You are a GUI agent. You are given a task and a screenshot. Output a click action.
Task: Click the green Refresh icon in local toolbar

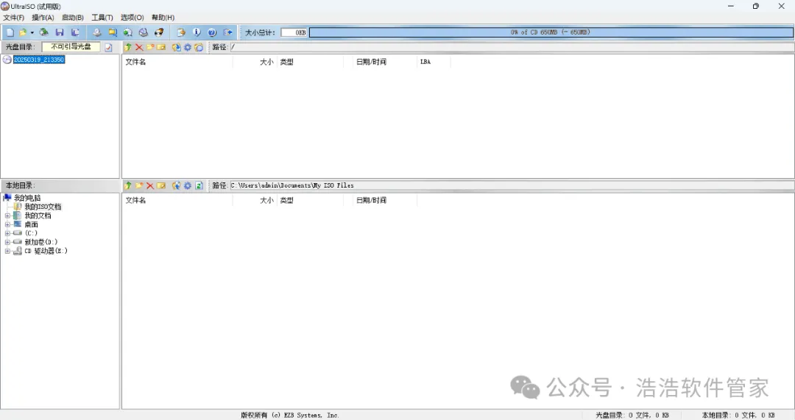click(199, 185)
